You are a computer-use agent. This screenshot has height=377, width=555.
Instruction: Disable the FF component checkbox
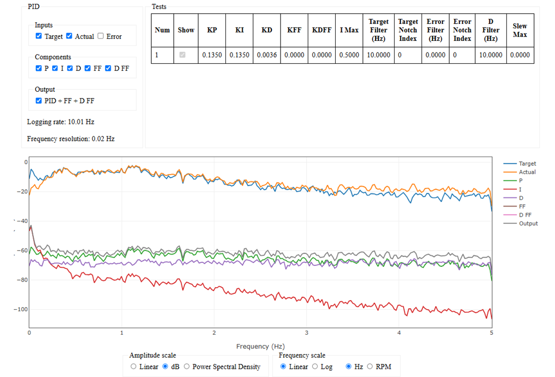(87, 68)
